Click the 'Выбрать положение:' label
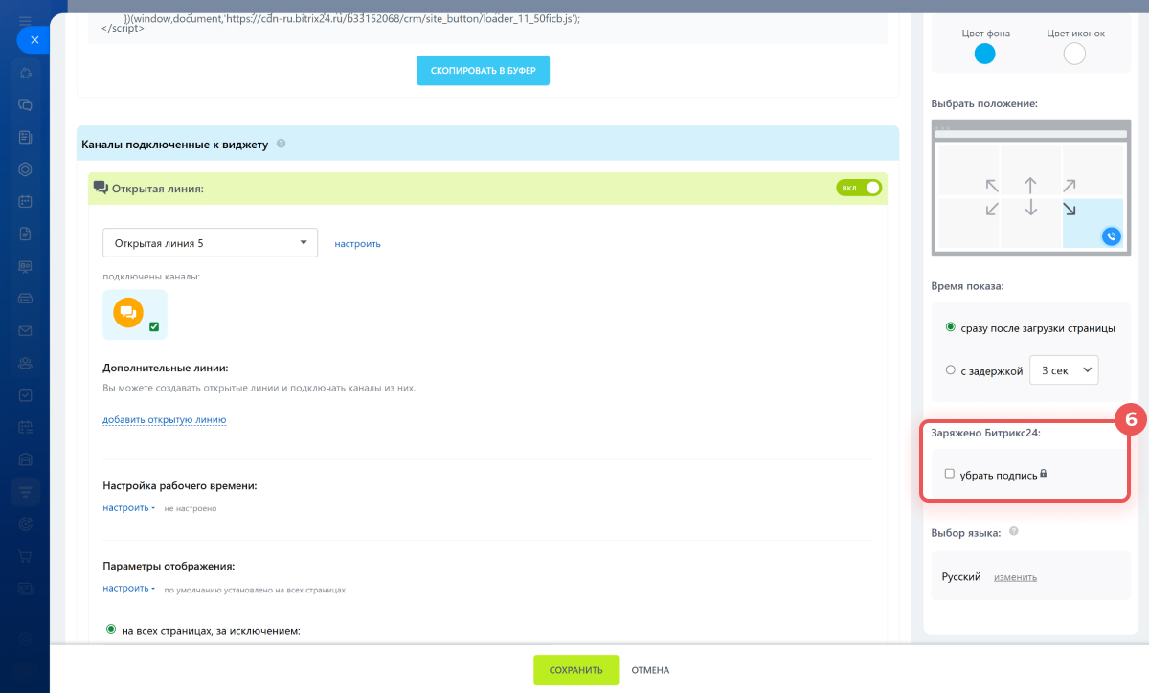Image resolution: width=1149 pixels, height=693 pixels. click(x=984, y=103)
